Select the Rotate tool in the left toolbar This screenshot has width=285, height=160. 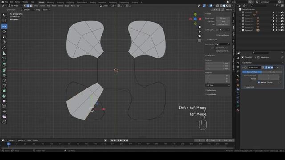pyautogui.click(x=4, y=32)
